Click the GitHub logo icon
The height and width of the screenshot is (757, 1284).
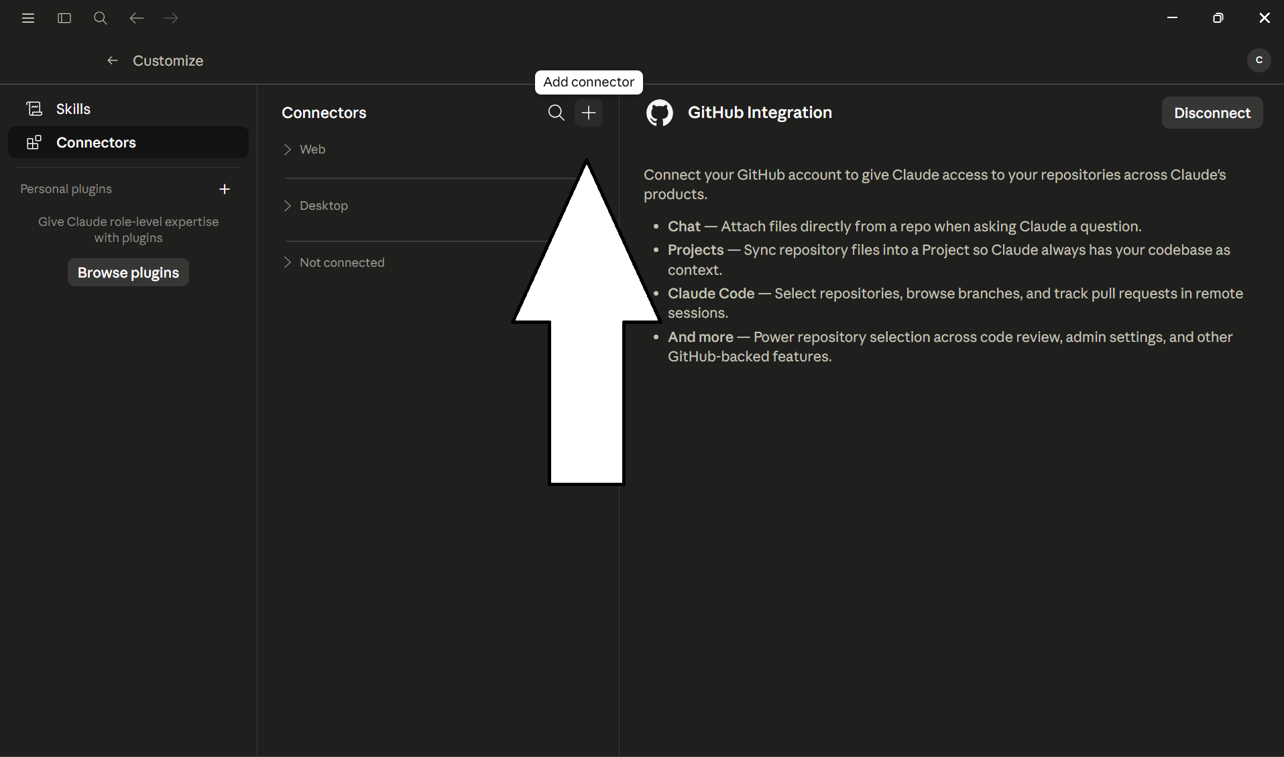660,113
